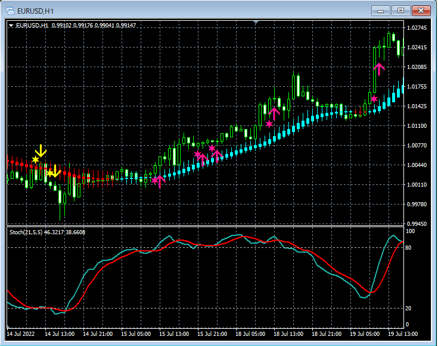This screenshot has height=346, width=438.
Task: Minimize the EURUSD,H1 chart window
Action: [381, 10]
